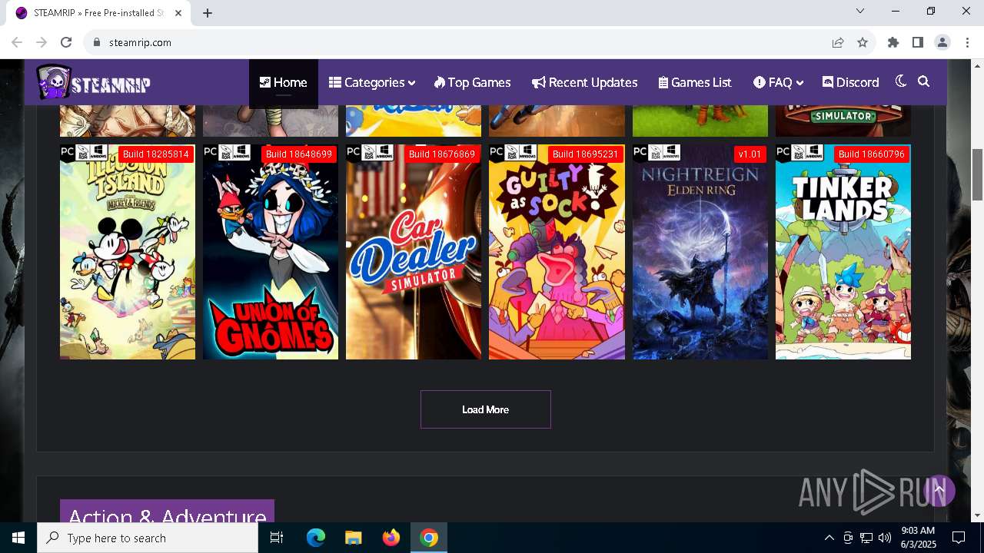Screen dimensions: 984x553
Task: Open a new Chrome tab
Action: tap(208, 12)
